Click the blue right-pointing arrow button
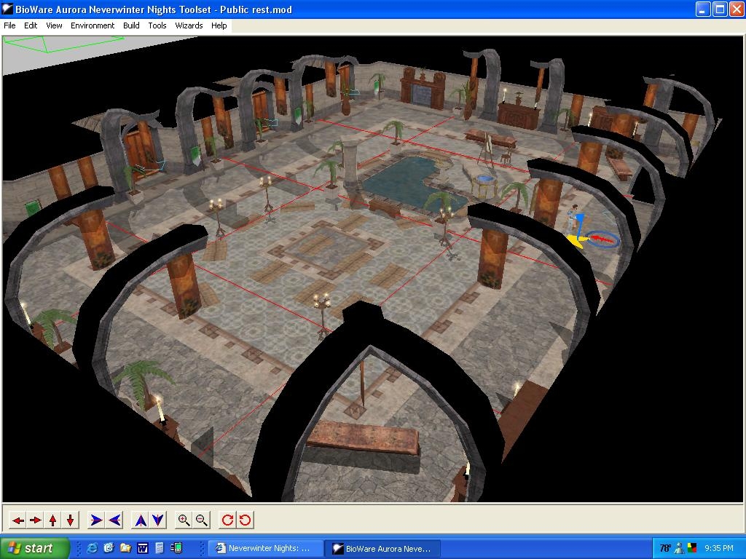 (x=96, y=520)
